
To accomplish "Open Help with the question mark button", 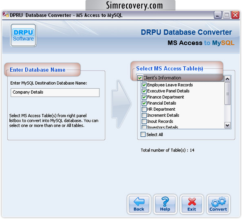I will click(165, 204).
